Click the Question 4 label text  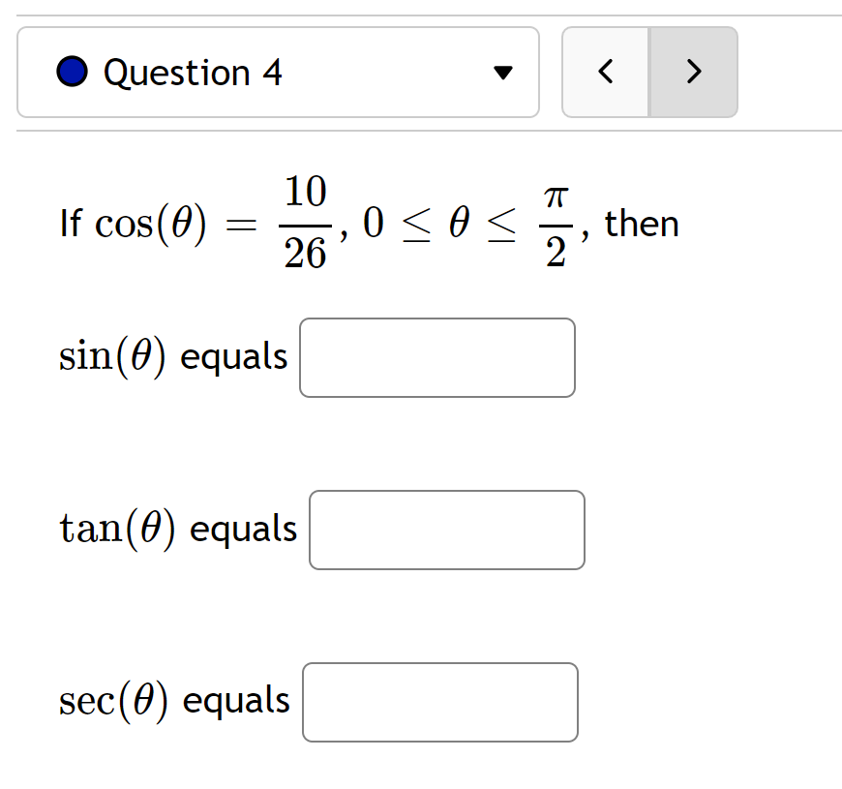[194, 71]
